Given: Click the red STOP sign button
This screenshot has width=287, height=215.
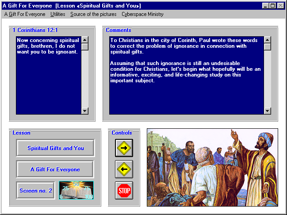Looking at the screenshot, I should (124, 191).
